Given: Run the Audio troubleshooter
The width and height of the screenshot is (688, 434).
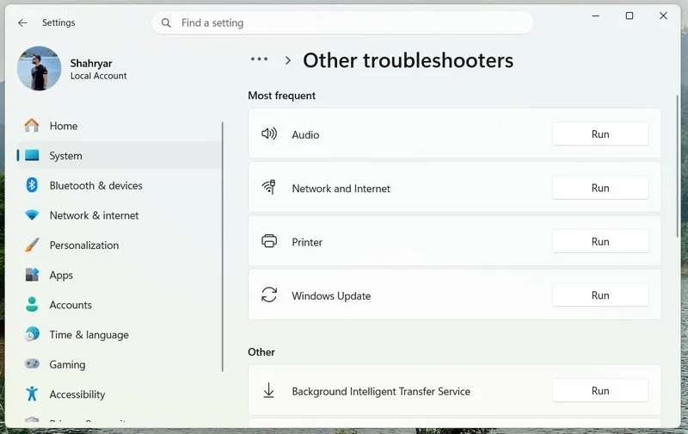Looking at the screenshot, I should pyautogui.click(x=600, y=134).
